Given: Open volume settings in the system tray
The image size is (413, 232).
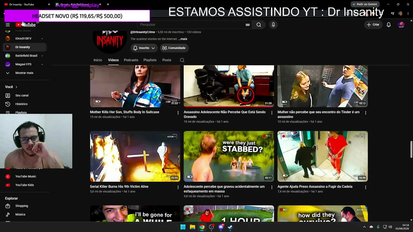Looking at the screenshot, I should [x=390, y=227].
